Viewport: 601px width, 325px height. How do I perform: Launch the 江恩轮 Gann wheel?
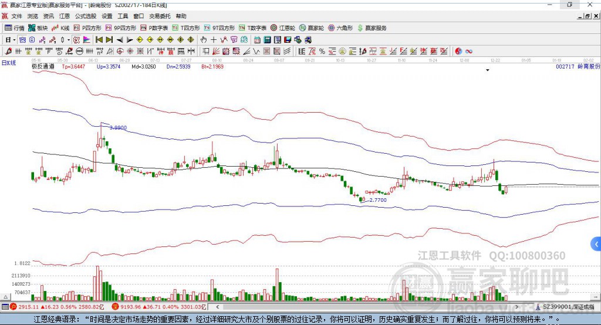point(283,28)
